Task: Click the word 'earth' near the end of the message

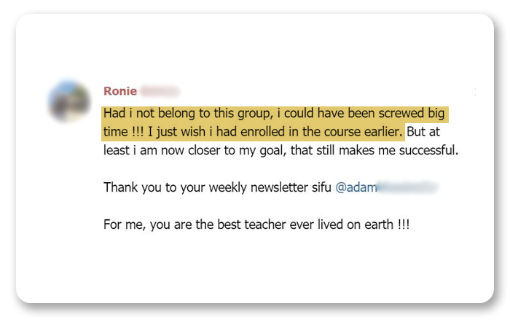Action: [x=379, y=224]
